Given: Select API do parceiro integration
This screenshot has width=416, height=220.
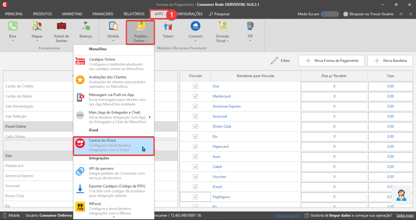Looking at the screenshot, I should point(114,173).
